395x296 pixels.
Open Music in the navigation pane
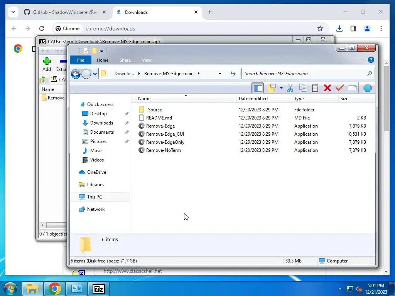pyautogui.click(x=96, y=151)
